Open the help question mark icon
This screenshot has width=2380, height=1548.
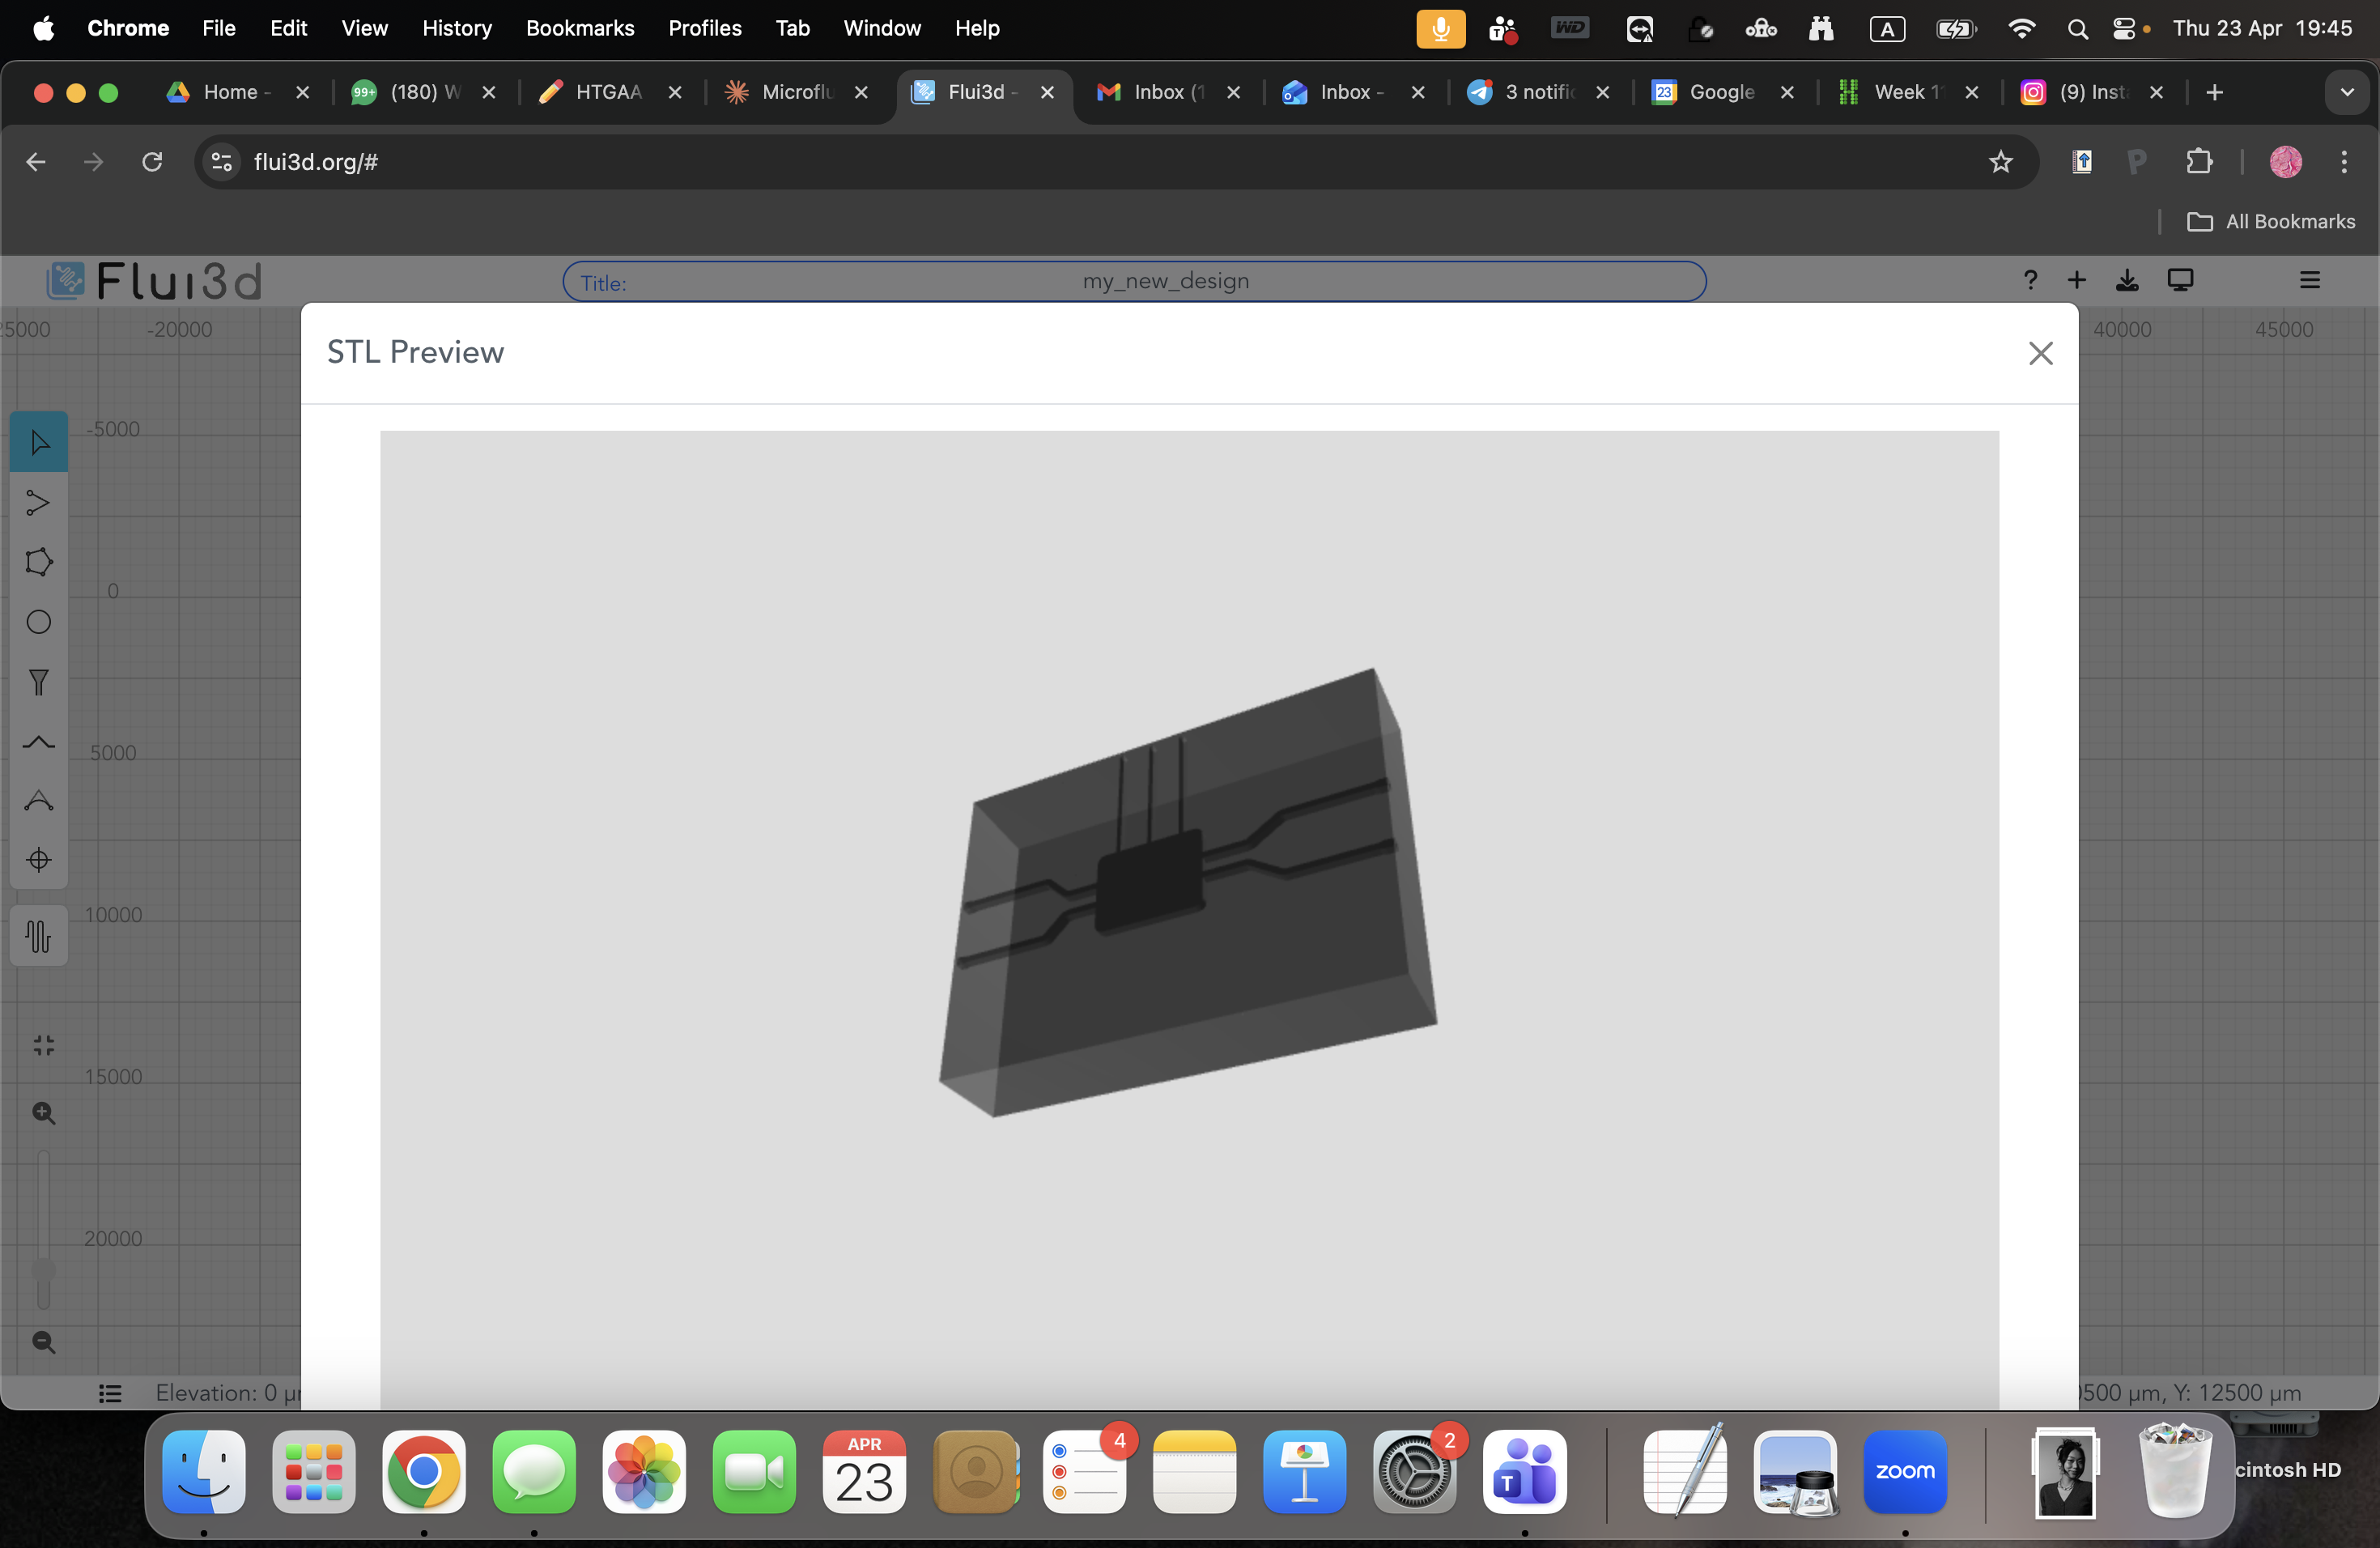[2029, 280]
